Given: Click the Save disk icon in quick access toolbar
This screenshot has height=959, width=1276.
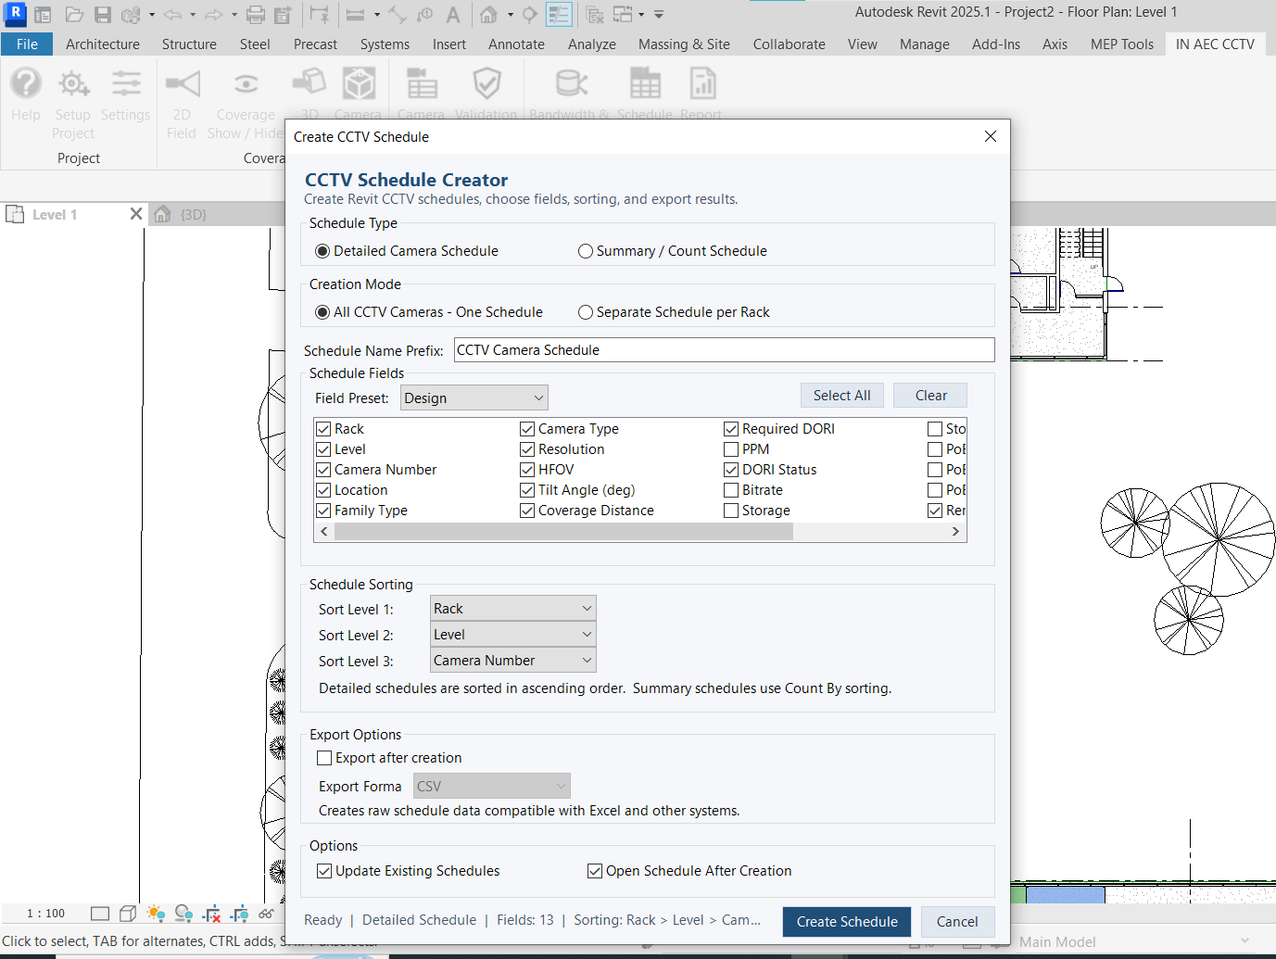Looking at the screenshot, I should [x=103, y=15].
